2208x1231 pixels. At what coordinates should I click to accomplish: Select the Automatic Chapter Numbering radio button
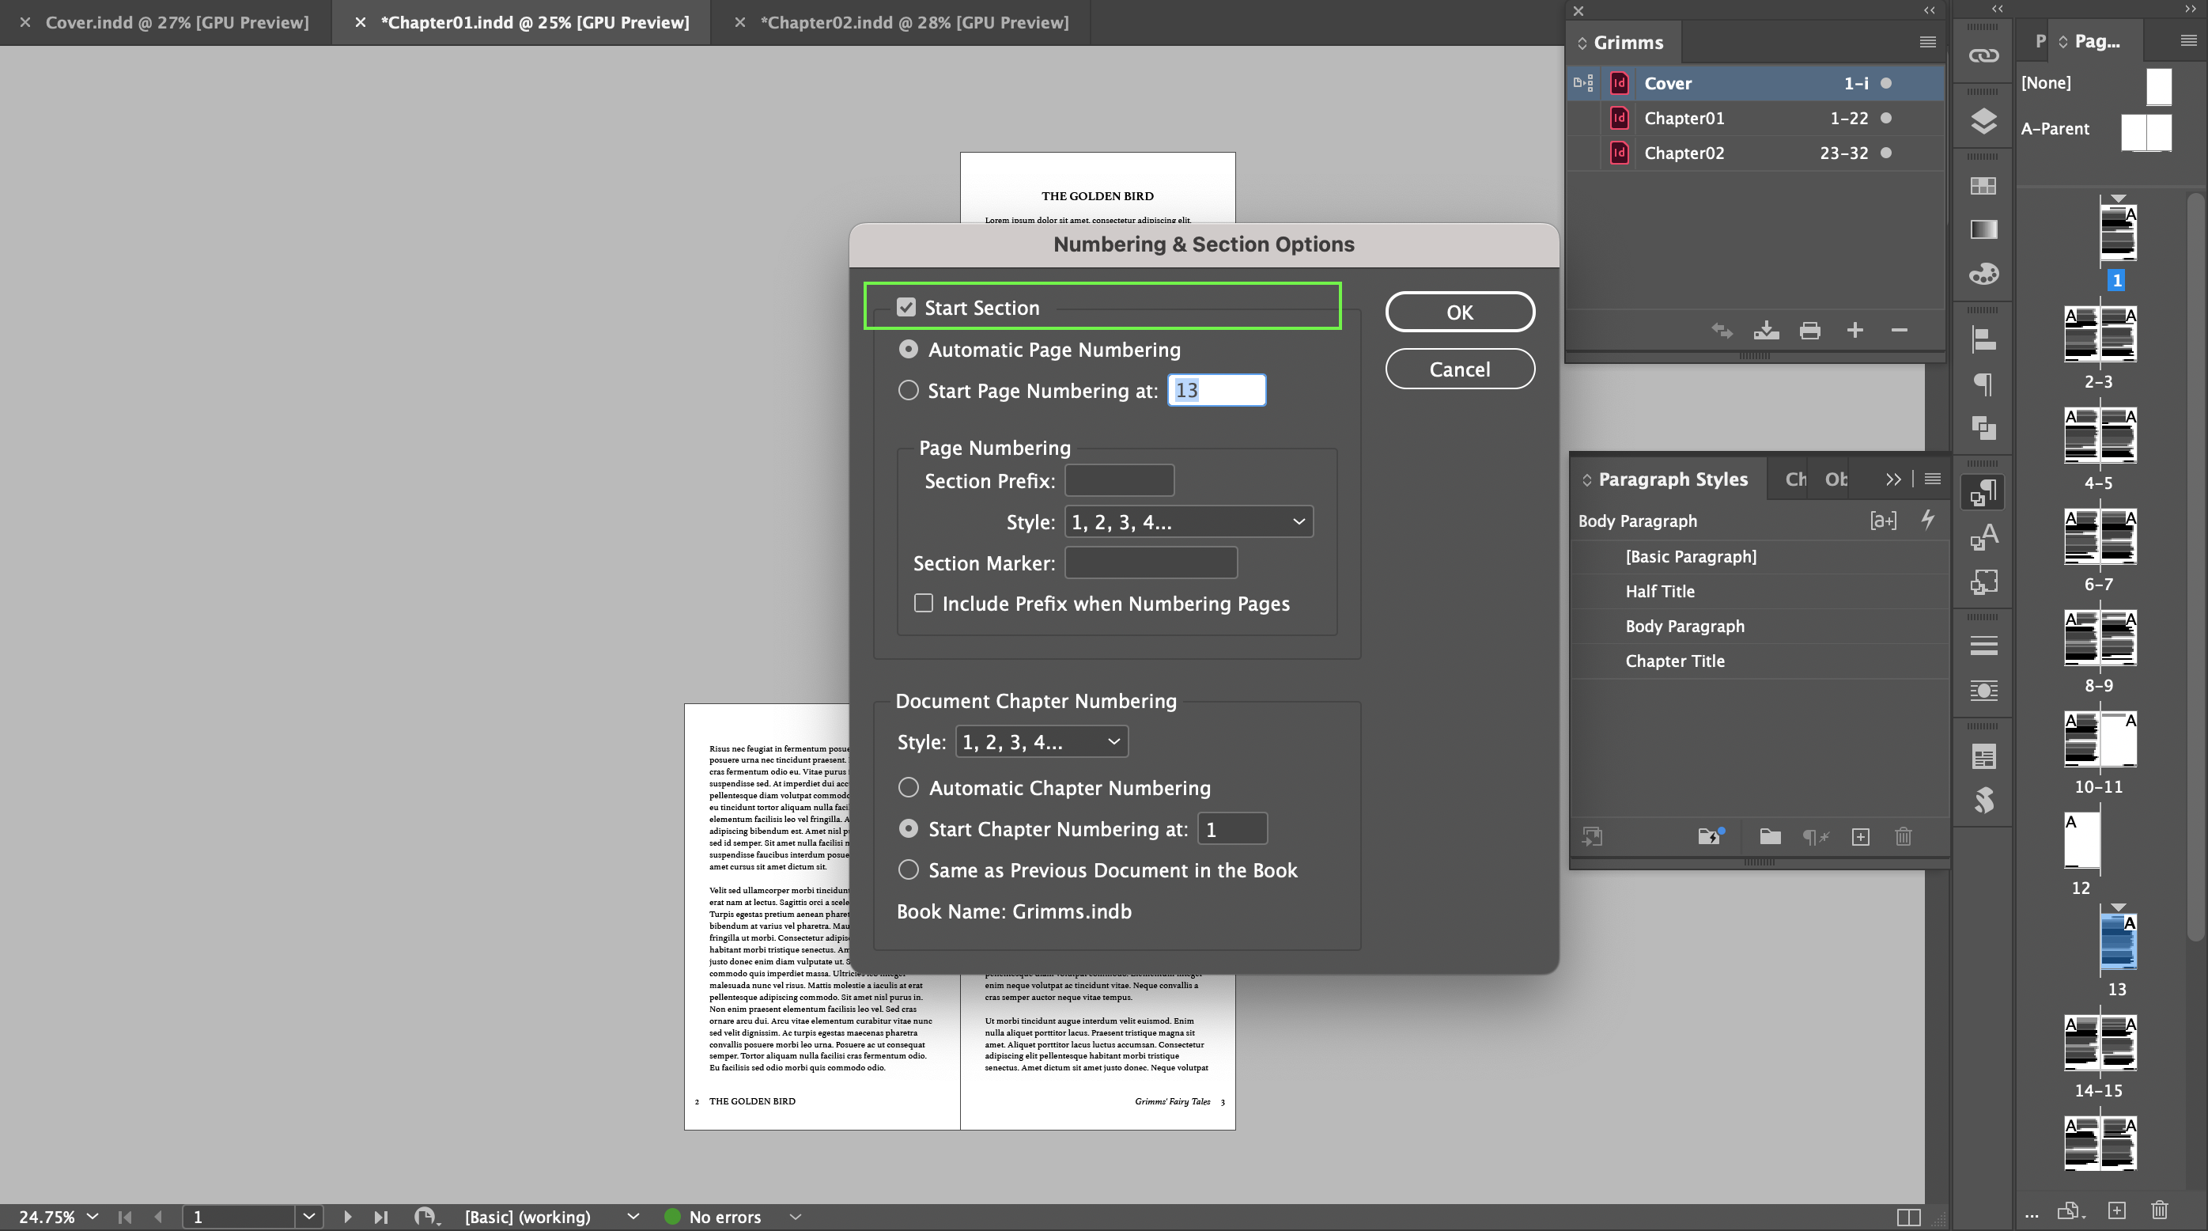(909, 787)
